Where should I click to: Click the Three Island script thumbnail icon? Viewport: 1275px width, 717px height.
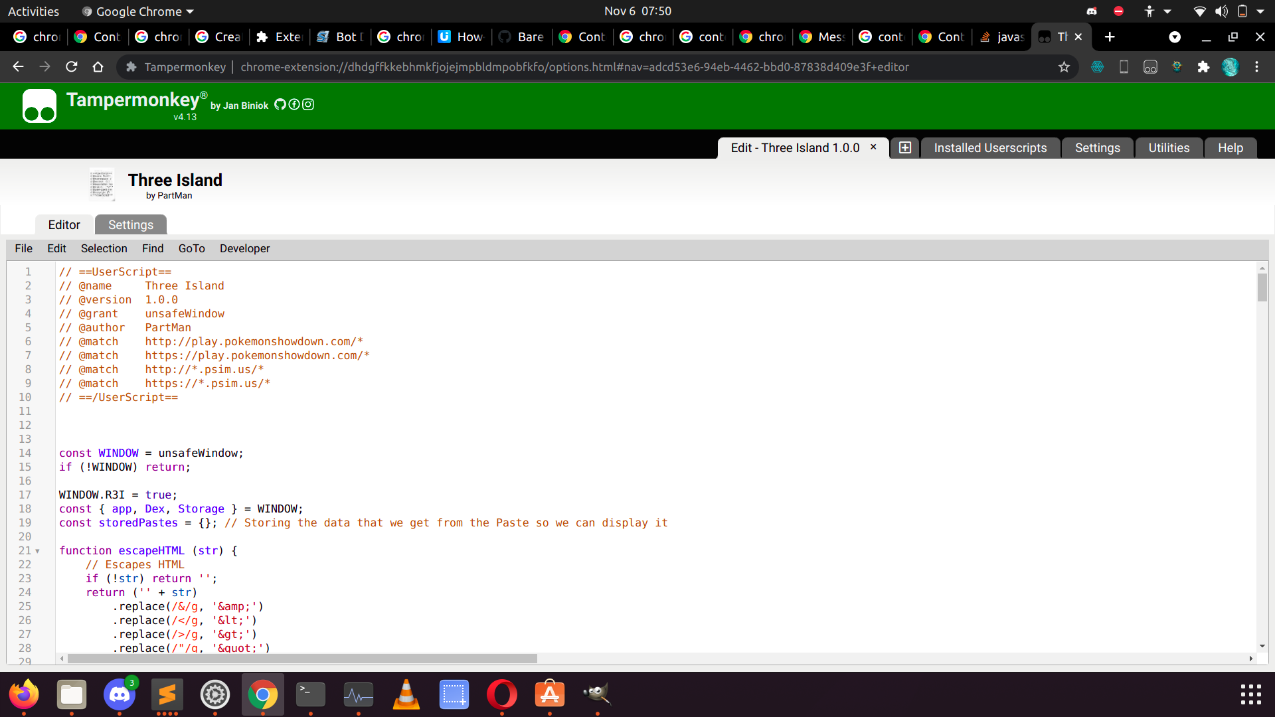point(102,185)
